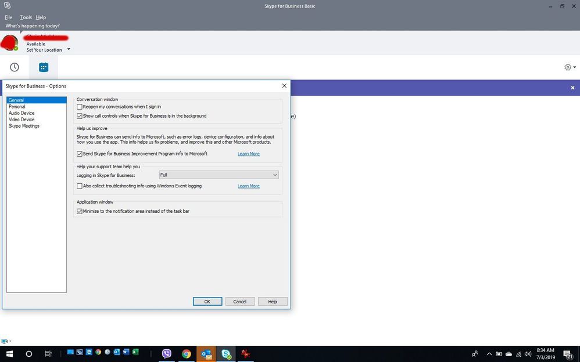Open the Help menu
The height and width of the screenshot is (362, 580).
[41, 17]
